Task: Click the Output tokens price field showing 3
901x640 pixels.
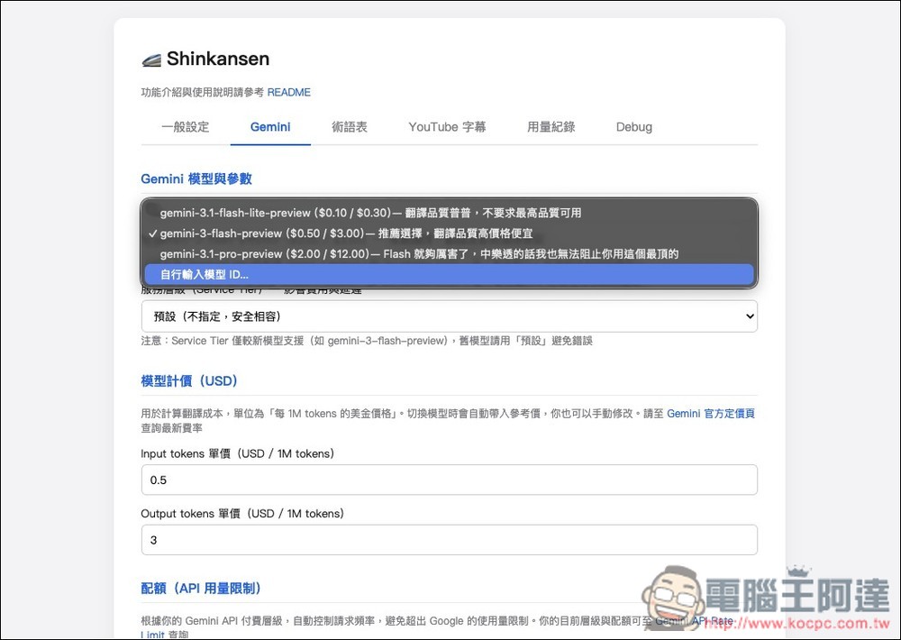Action: coord(449,540)
